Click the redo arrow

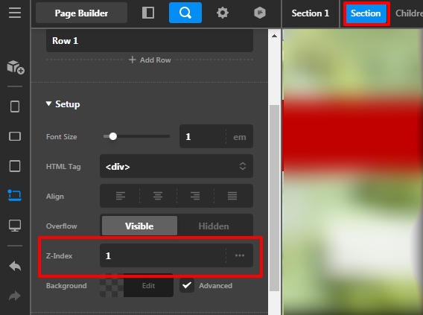pyautogui.click(x=15, y=296)
